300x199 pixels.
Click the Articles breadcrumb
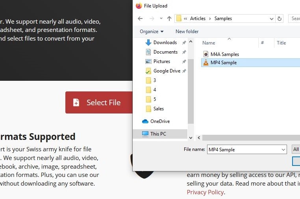tap(198, 19)
